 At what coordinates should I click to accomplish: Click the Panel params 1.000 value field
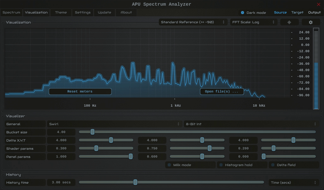point(61,157)
